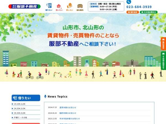Viewport: 166px width, 124px height.
Task: Select the 戸建て・その他 rental category
Action: tap(26, 118)
